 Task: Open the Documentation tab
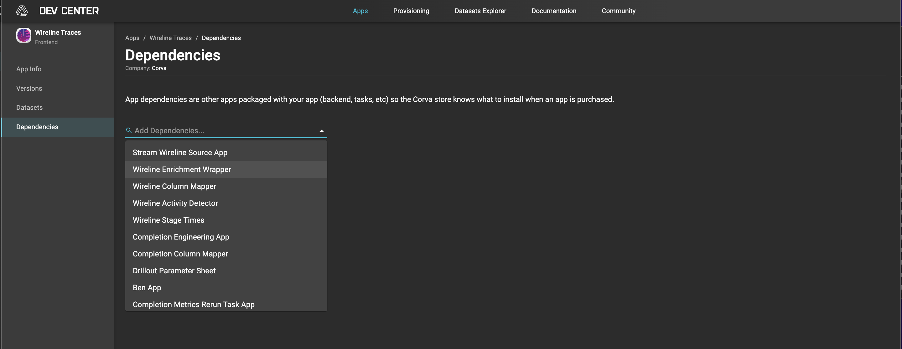click(x=554, y=11)
